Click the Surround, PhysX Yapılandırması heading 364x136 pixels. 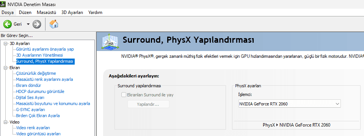tap(188, 40)
